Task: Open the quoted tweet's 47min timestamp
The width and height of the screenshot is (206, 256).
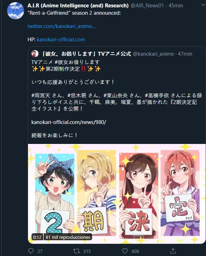Action: click(185, 54)
